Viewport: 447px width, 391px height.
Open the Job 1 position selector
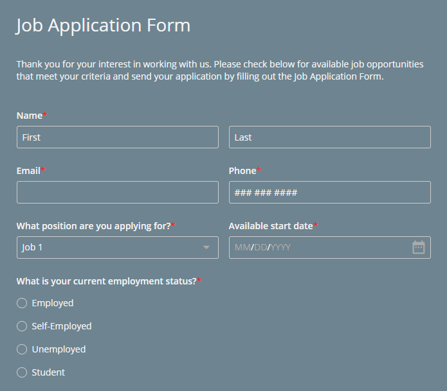(x=109, y=247)
